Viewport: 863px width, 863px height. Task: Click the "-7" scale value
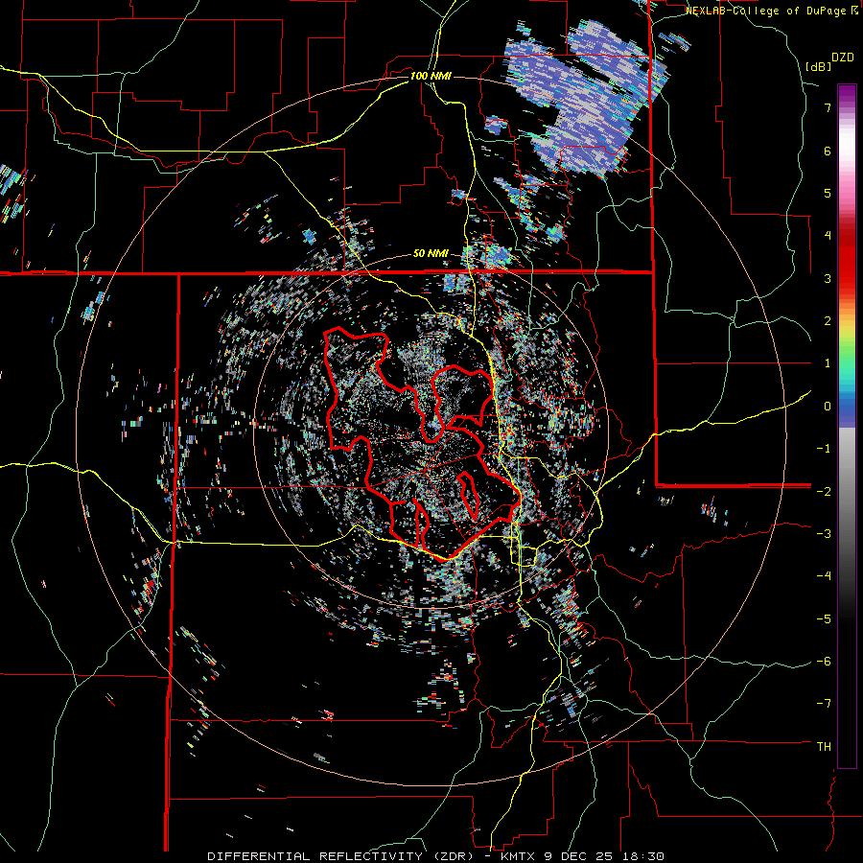[824, 704]
